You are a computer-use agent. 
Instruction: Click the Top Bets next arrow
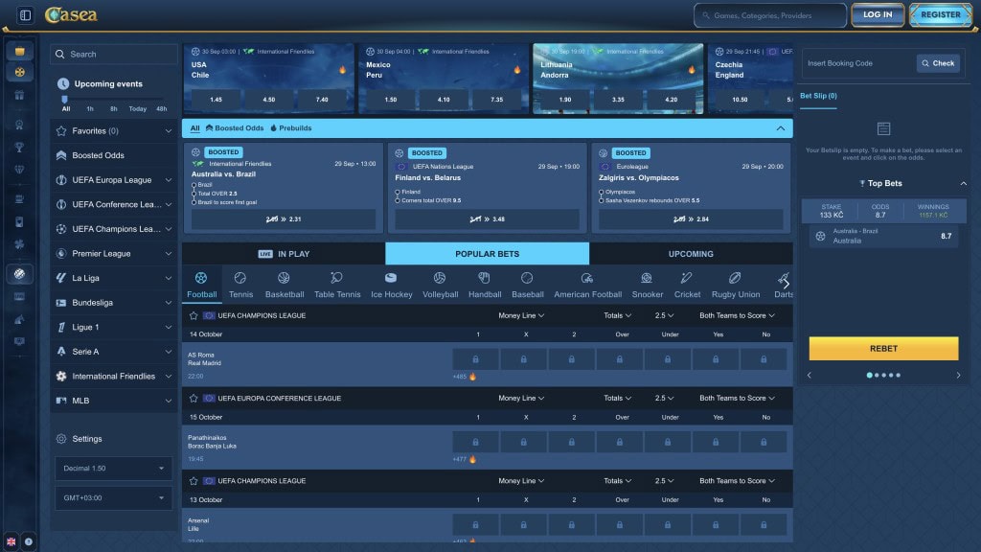click(x=958, y=375)
